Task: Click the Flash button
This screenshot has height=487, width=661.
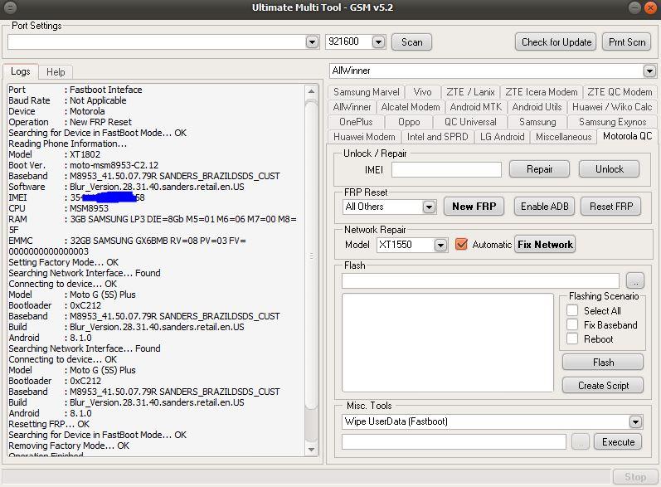Action: click(603, 363)
